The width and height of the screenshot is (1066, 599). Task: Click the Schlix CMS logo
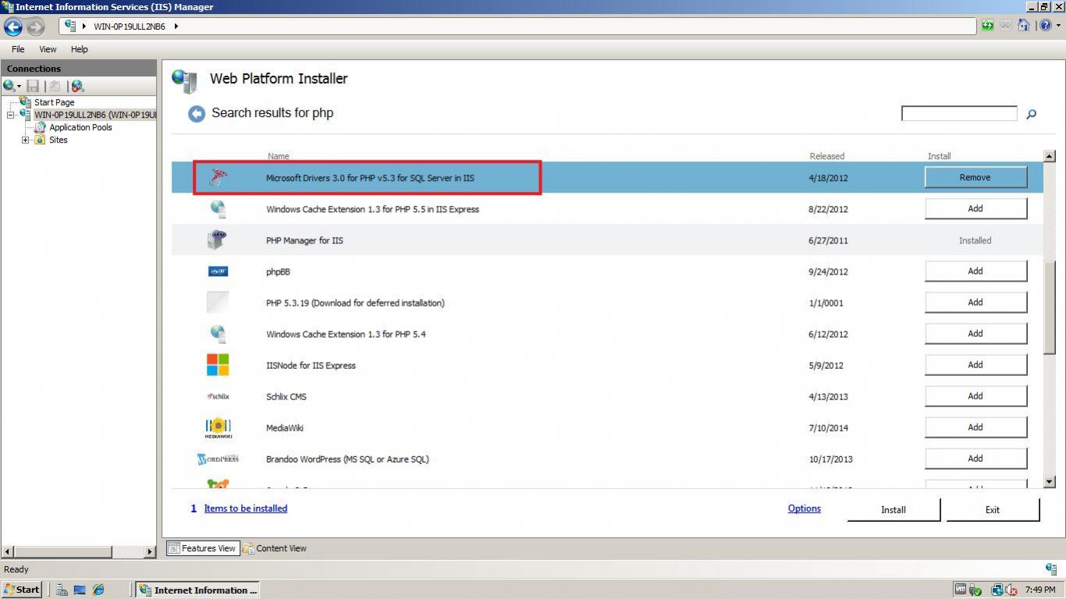click(218, 396)
